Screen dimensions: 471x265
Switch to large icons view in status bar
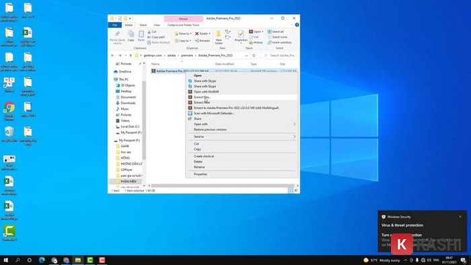tap(296, 190)
